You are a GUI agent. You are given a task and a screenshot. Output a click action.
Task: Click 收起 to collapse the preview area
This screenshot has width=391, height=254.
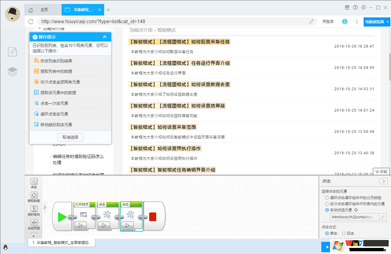pyautogui.click(x=381, y=171)
